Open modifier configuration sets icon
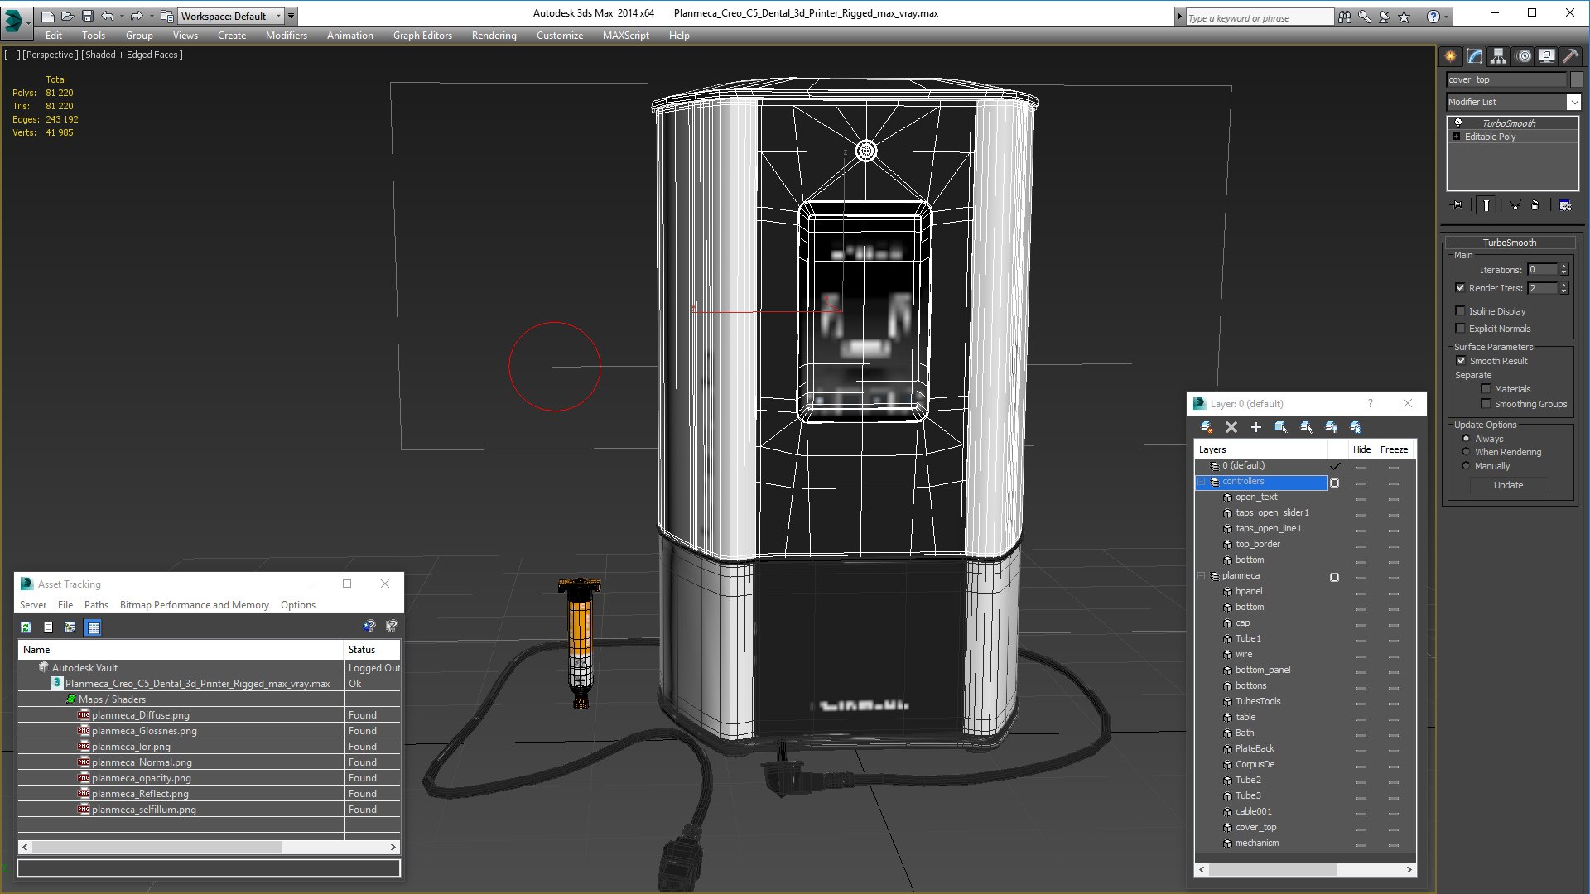The width and height of the screenshot is (1590, 894). pyautogui.click(x=1565, y=204)
